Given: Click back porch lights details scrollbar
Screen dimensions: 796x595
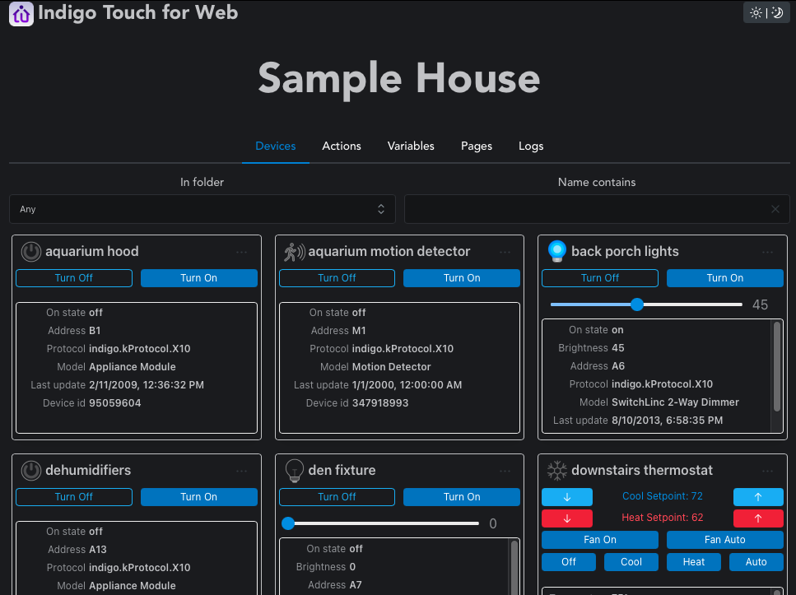Looking at the screenshot, I should coord(777,366).
